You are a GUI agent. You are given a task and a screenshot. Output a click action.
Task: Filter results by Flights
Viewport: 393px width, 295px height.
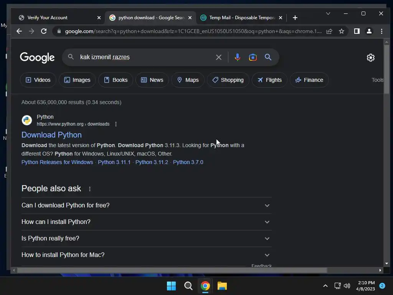pyautogui.click(x=269, y=80)
